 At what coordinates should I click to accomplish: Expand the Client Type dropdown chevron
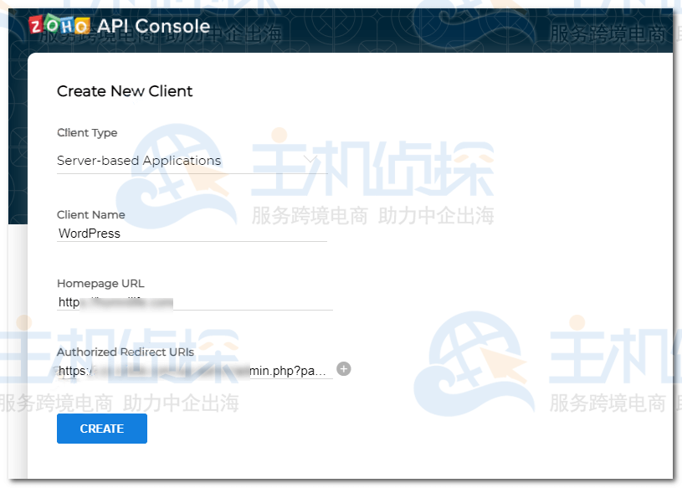[x=310, y=159]
